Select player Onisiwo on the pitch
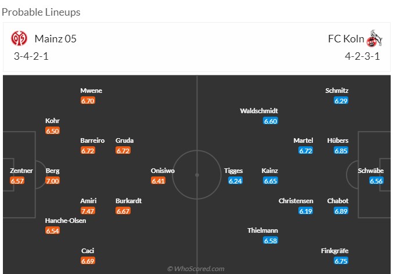Viewport: 393px width, 274px height. (163, 171)
